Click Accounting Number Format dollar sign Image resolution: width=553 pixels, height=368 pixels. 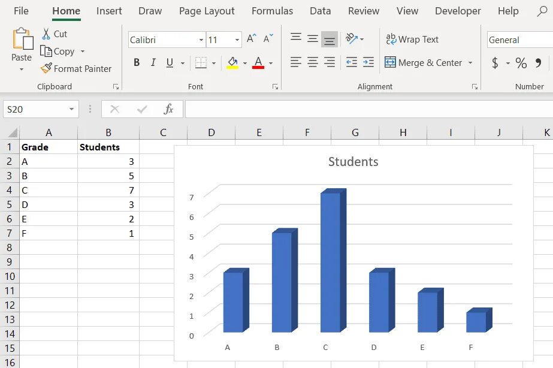click(495, 63)
